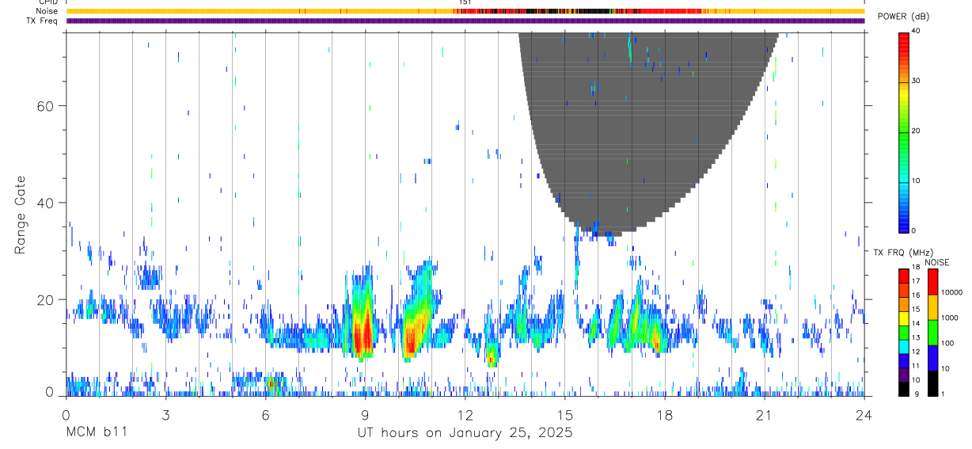This screenshot has height=449, width=972.
Task: Click the '9' hour tick on UT axis
Action: point(365,415)
